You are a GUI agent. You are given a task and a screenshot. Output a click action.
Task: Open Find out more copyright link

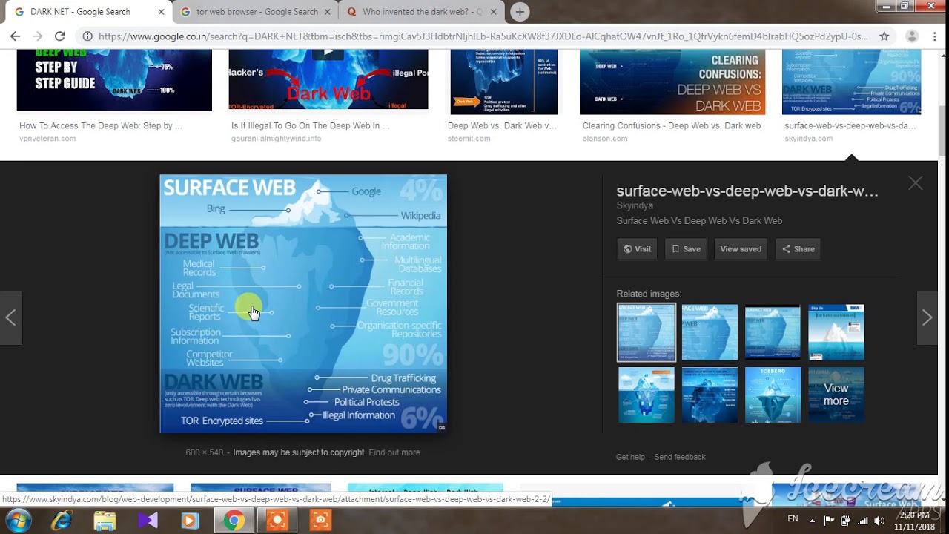(394, 452)
